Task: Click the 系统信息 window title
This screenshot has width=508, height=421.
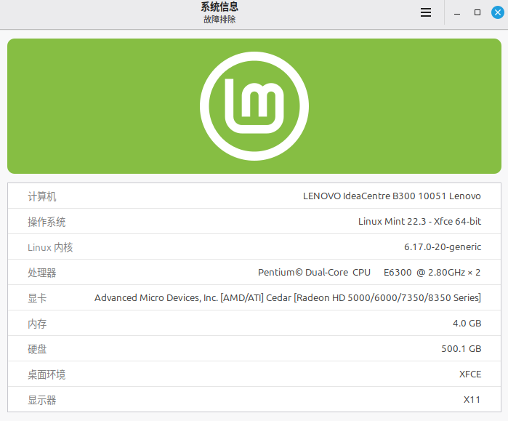Action: tap(219, 7)
